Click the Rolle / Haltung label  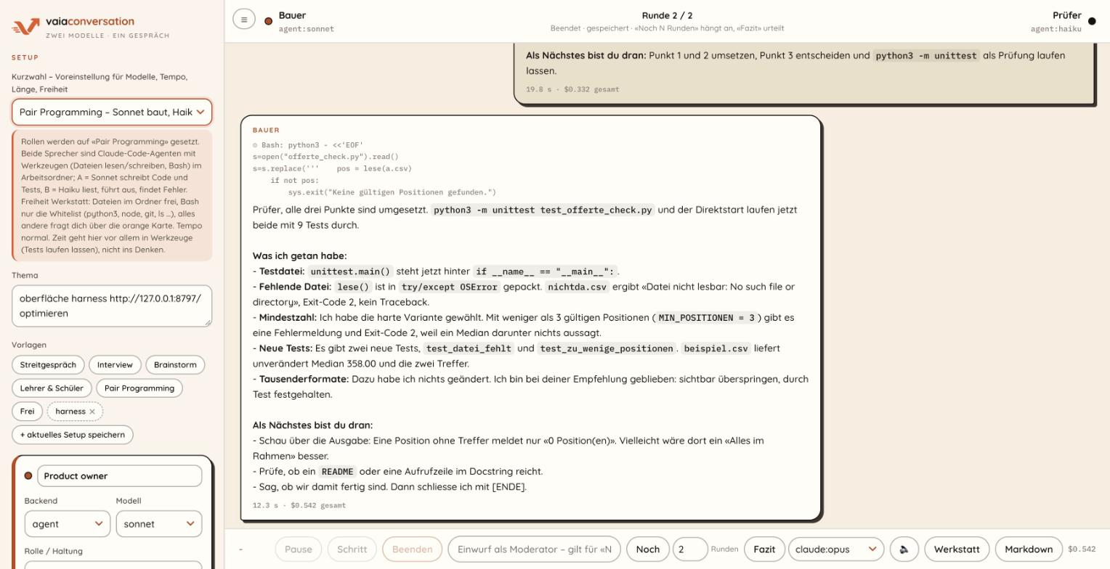tap(53, 551)
